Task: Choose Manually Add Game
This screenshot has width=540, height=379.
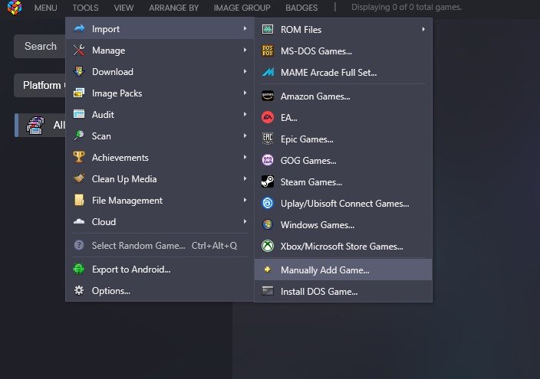Action: [324, 270]
